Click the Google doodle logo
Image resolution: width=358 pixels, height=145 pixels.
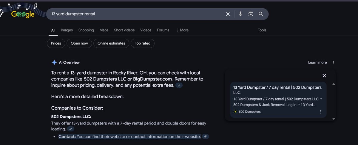(22, 14)
